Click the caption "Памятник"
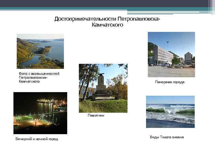The image size is (215, 161). point(96,115)
